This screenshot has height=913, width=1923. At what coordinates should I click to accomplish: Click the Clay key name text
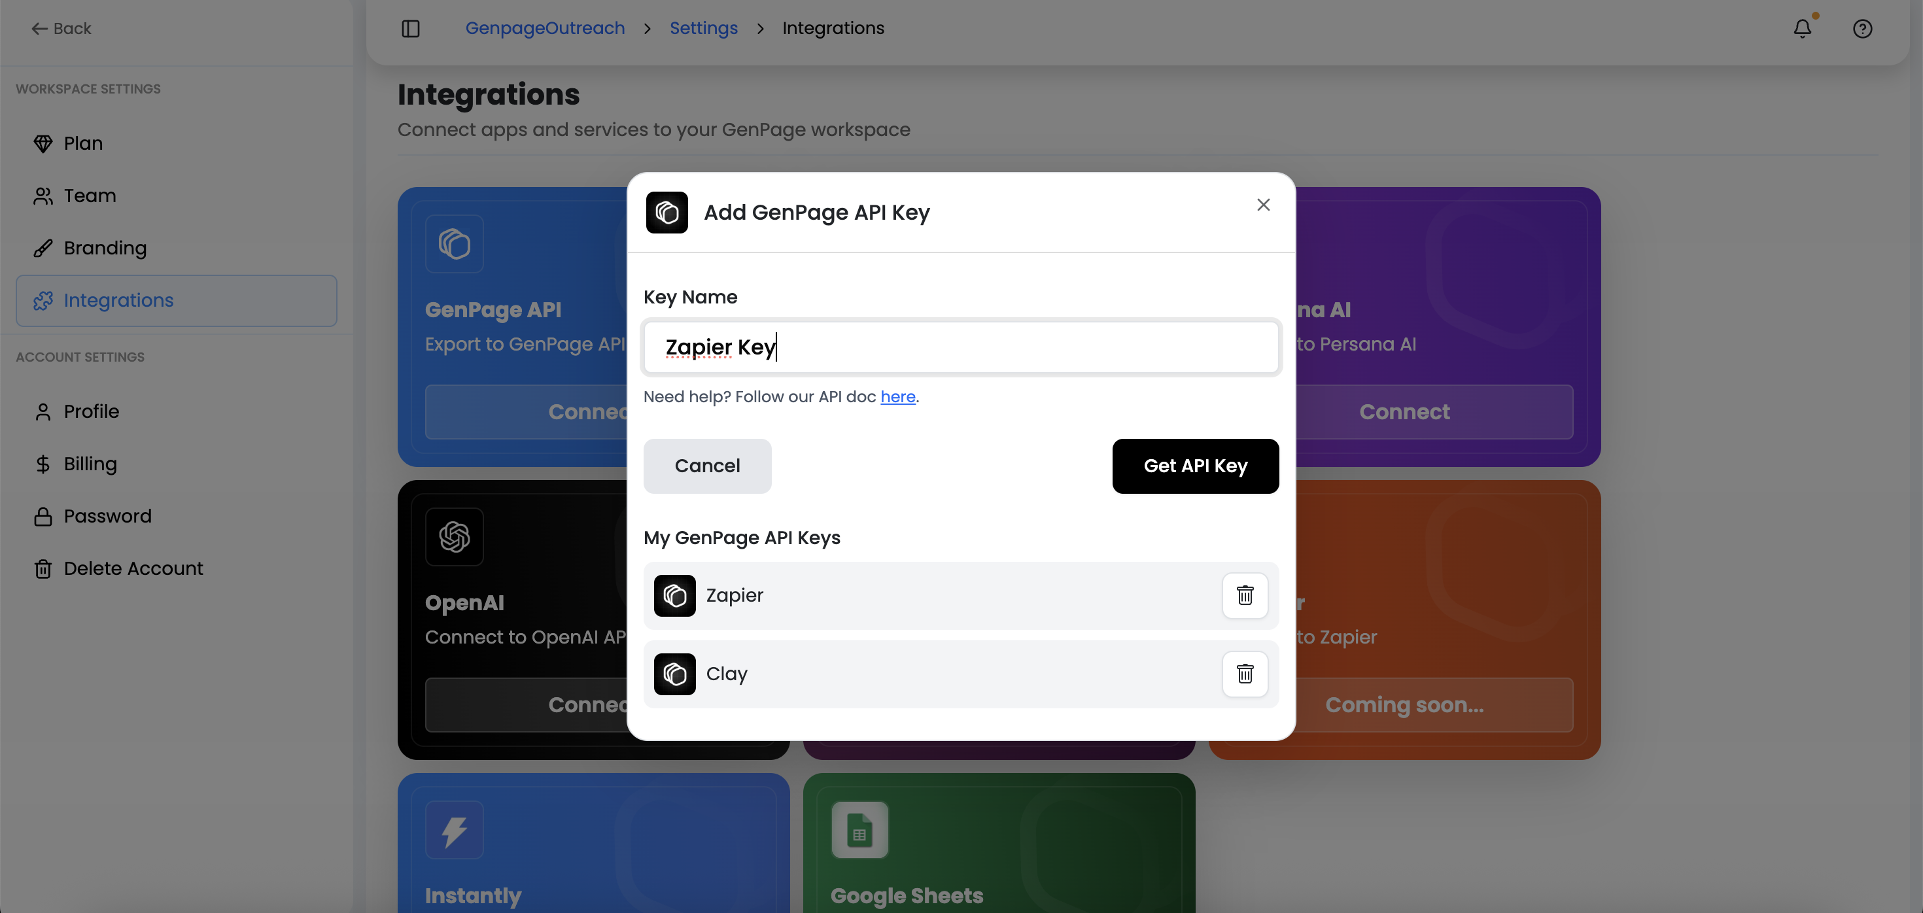[726, 674]
